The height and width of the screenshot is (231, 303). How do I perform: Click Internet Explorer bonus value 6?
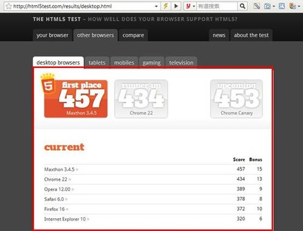[x=261, y=219]
